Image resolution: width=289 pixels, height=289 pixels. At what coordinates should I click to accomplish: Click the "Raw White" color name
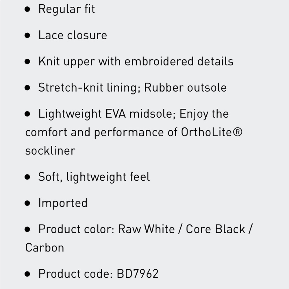pyautogui.click(x=147, y=229)
